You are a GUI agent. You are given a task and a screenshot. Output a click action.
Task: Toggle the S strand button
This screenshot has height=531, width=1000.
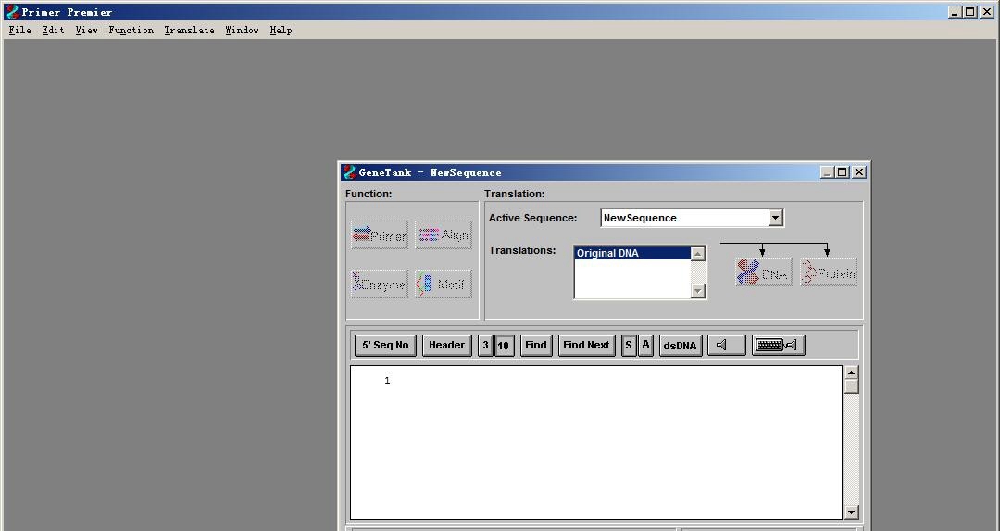(x=629, y=346)
